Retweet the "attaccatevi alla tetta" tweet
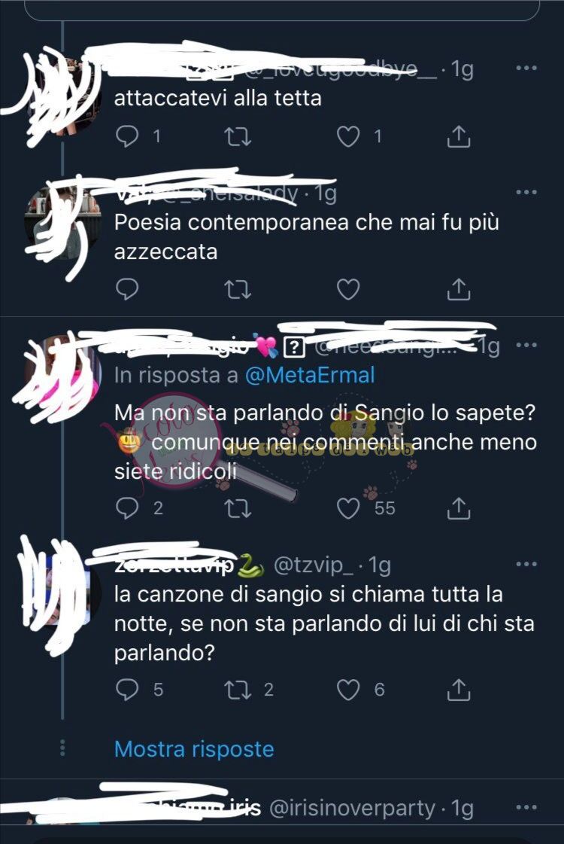This screenshot has width=564, height=844. [x=238, y=136]
